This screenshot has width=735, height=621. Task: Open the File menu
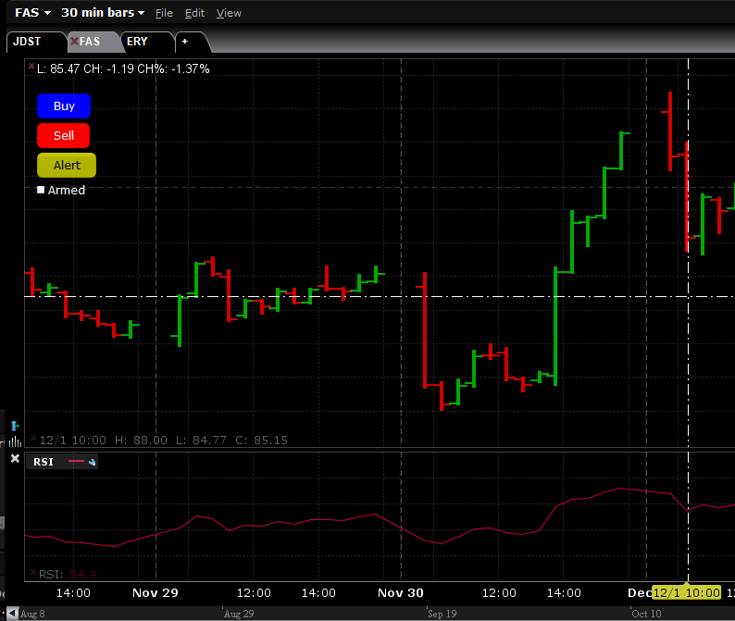[x=164, y=13]
